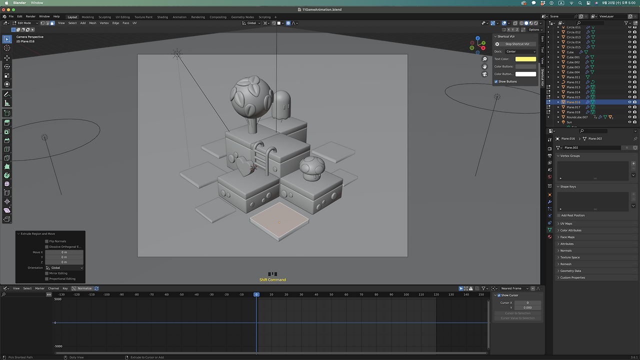Click the camera view toggle gizmo
Viewport: 640px width, 360px height.
point(484,74)
